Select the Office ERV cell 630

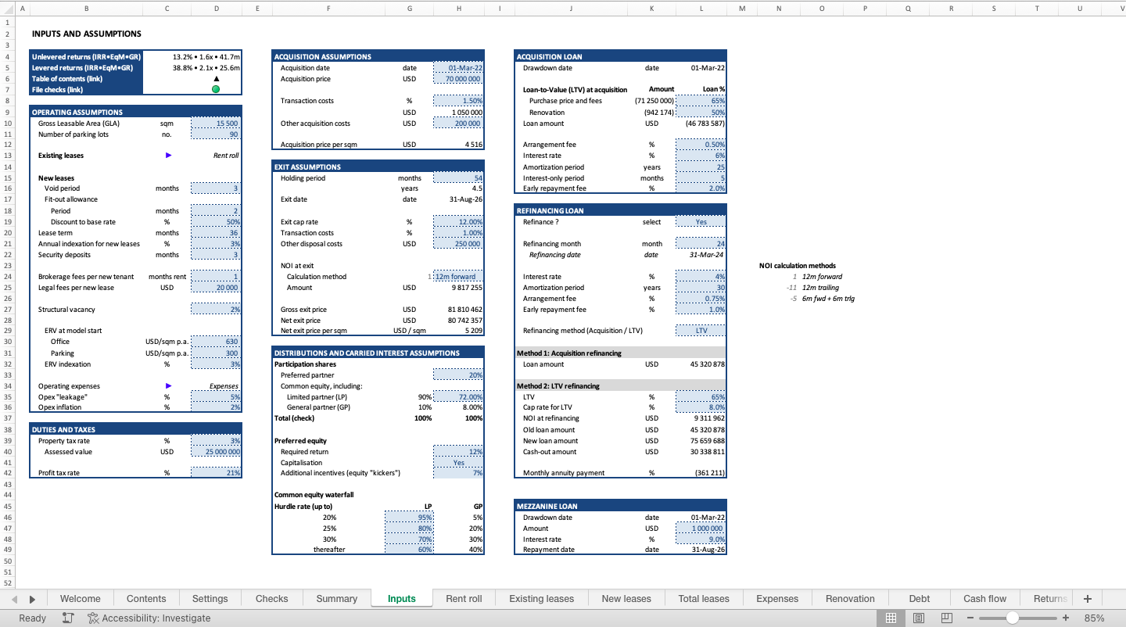[x=216, y=342]
